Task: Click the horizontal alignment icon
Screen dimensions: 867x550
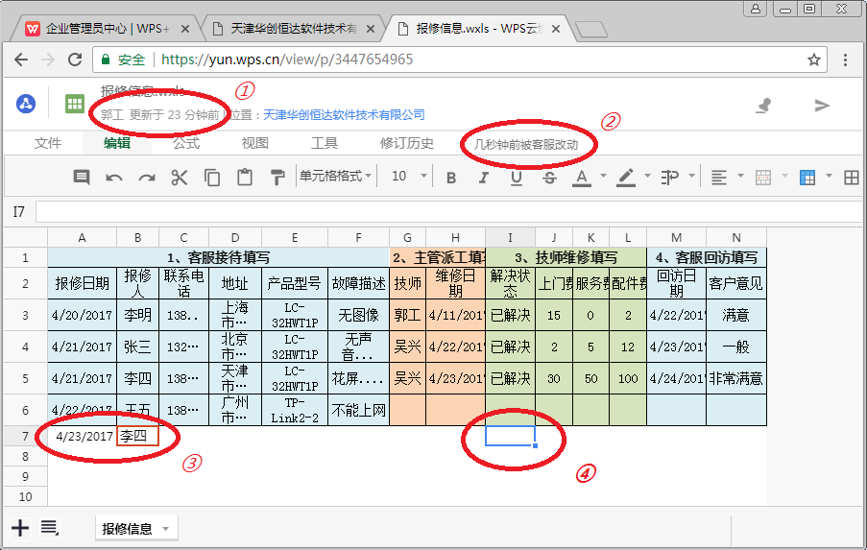Action: (719, 178)
